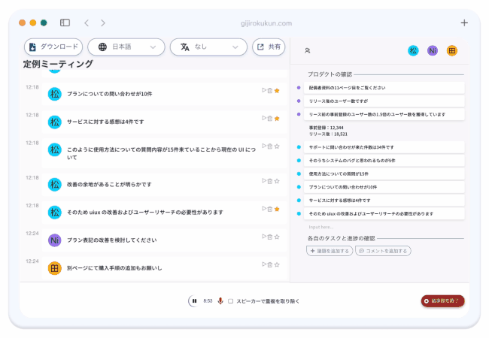Click the red microphone icon
This screenshot has width=489, height=338.
[220, 301]
